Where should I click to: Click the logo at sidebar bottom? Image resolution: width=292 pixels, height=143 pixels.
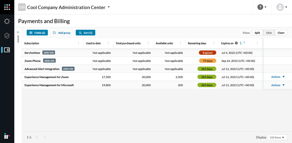click(7, 136)
